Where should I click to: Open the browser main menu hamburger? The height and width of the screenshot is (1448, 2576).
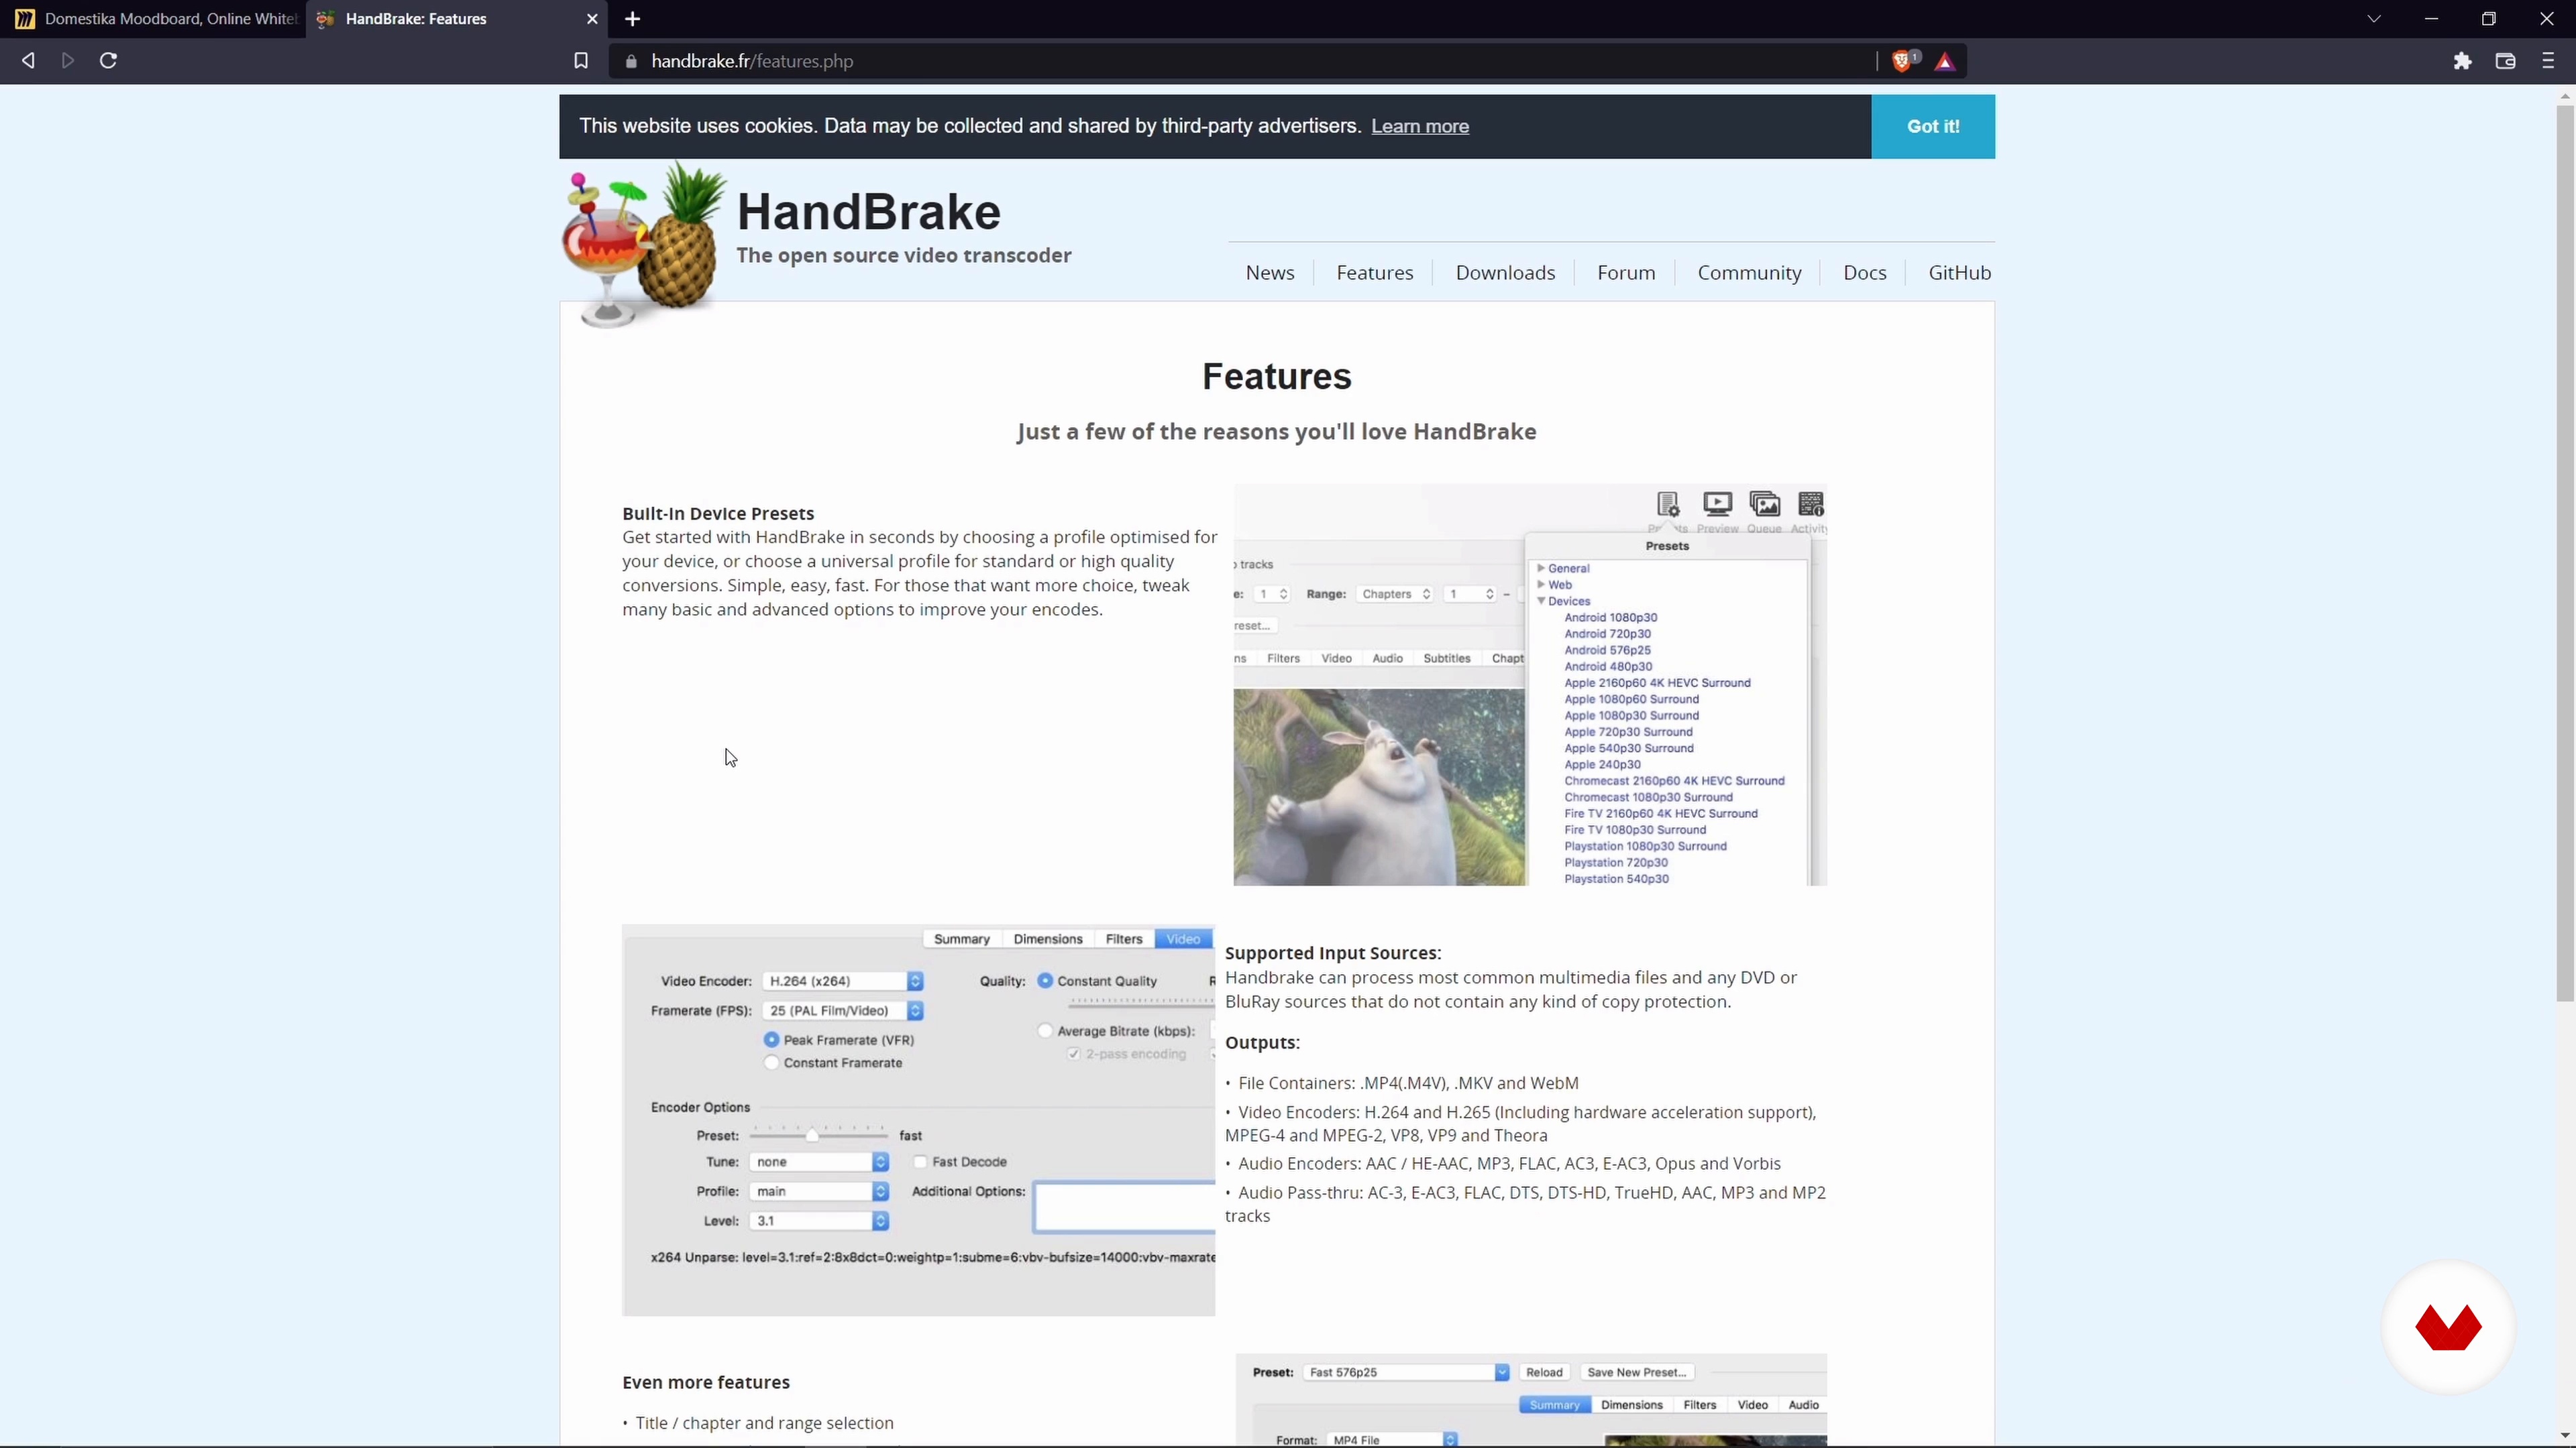coord(2548,61)
